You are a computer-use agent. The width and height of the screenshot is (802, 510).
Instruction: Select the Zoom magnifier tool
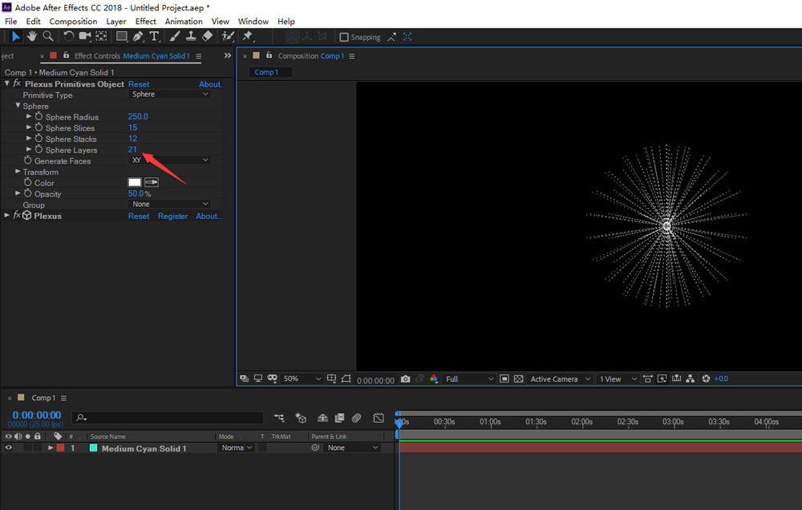[48, 36]
